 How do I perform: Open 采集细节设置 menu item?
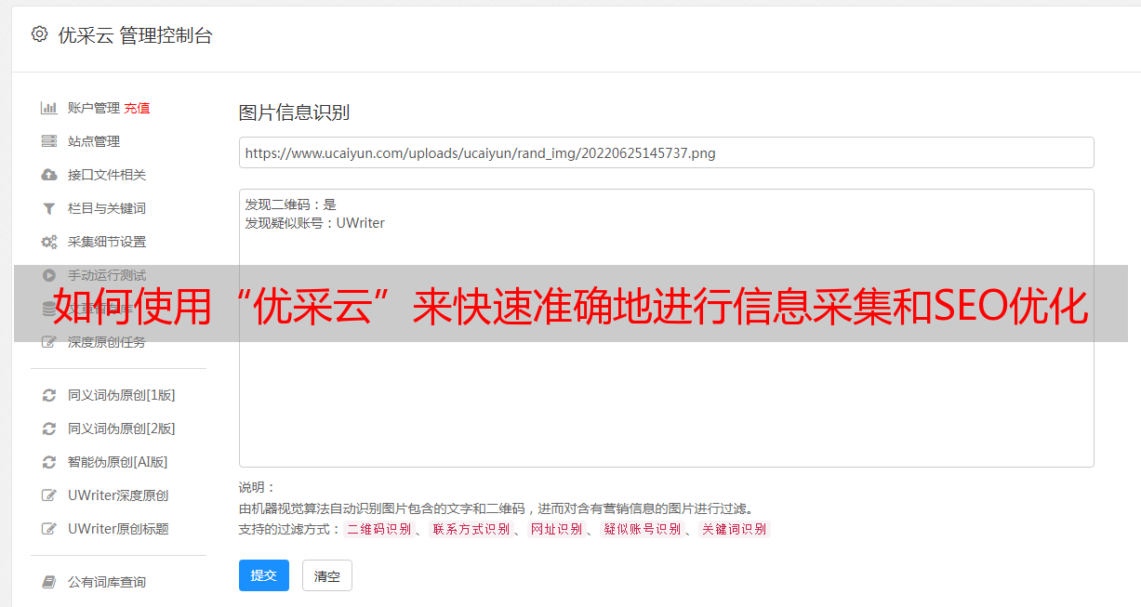pyautogui.click(x=107, y=242)
